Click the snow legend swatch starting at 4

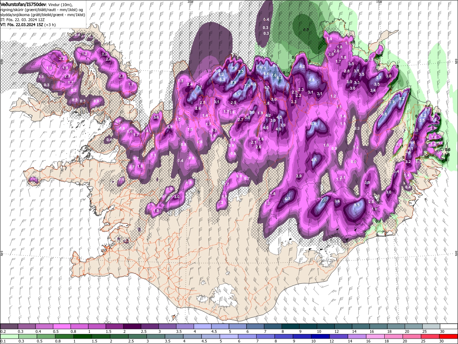click(202, 326)
